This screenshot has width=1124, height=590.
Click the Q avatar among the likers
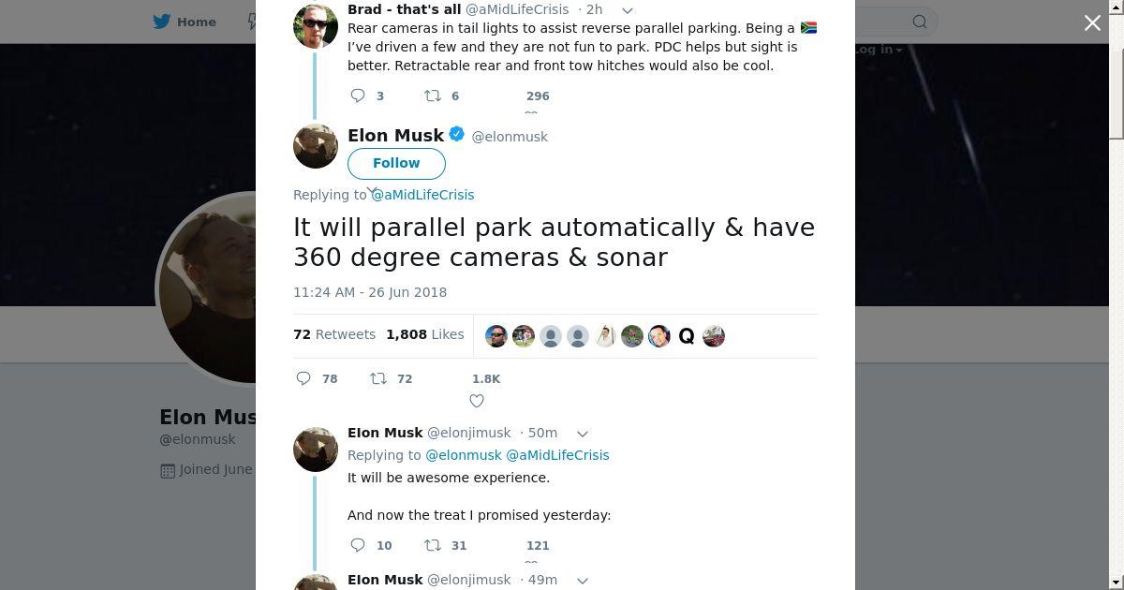tap(687, 336)
